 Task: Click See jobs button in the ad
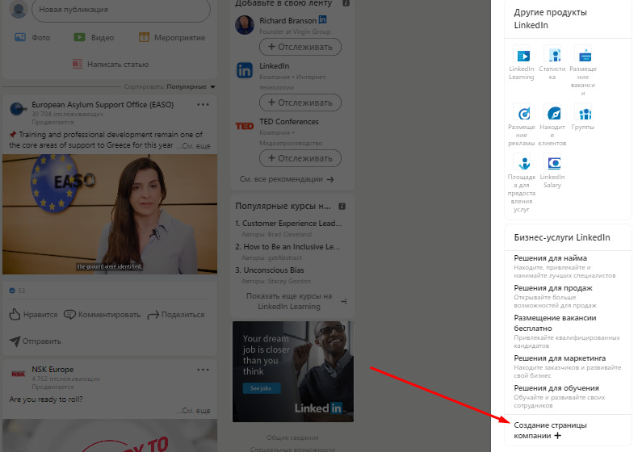pos(262,388)
